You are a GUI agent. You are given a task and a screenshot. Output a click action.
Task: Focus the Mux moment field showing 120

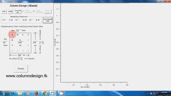click(18, 31)
